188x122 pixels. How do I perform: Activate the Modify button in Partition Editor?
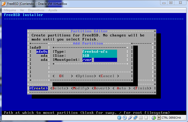pos(80,88)
